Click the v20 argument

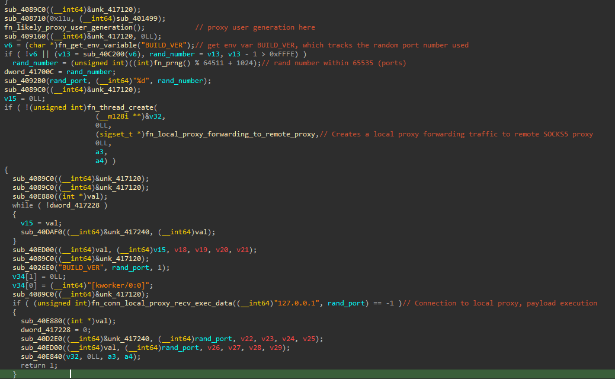click(x=222, y=249)
